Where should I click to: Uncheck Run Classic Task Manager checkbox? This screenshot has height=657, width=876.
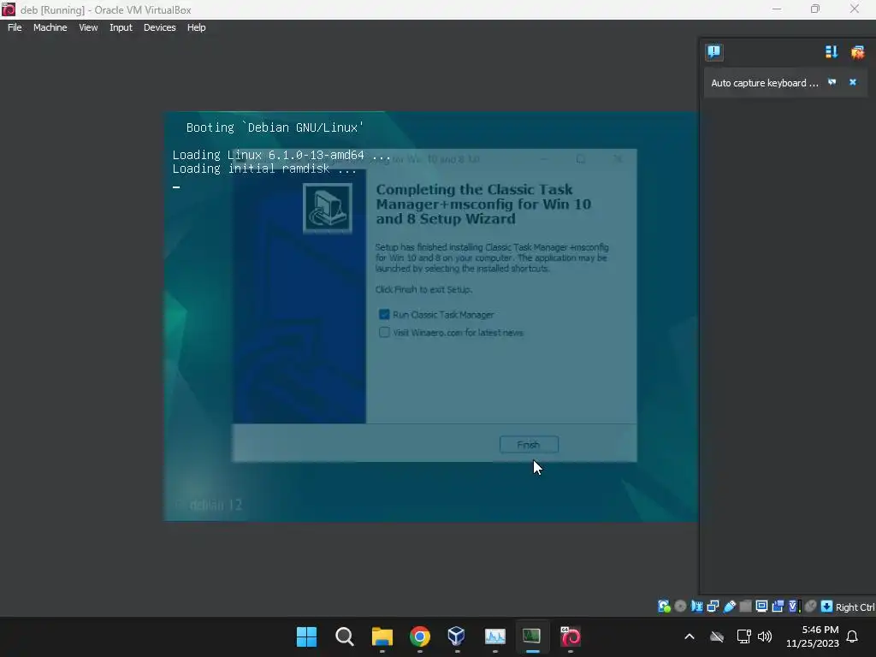pyautogui.click(x=384, y=315)
